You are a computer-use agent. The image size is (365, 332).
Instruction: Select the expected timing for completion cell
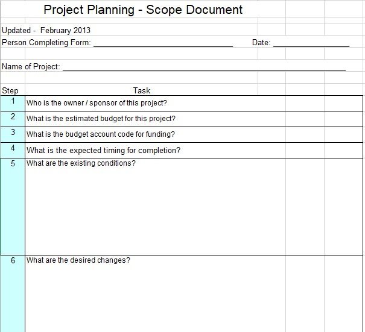pos(103,150)
